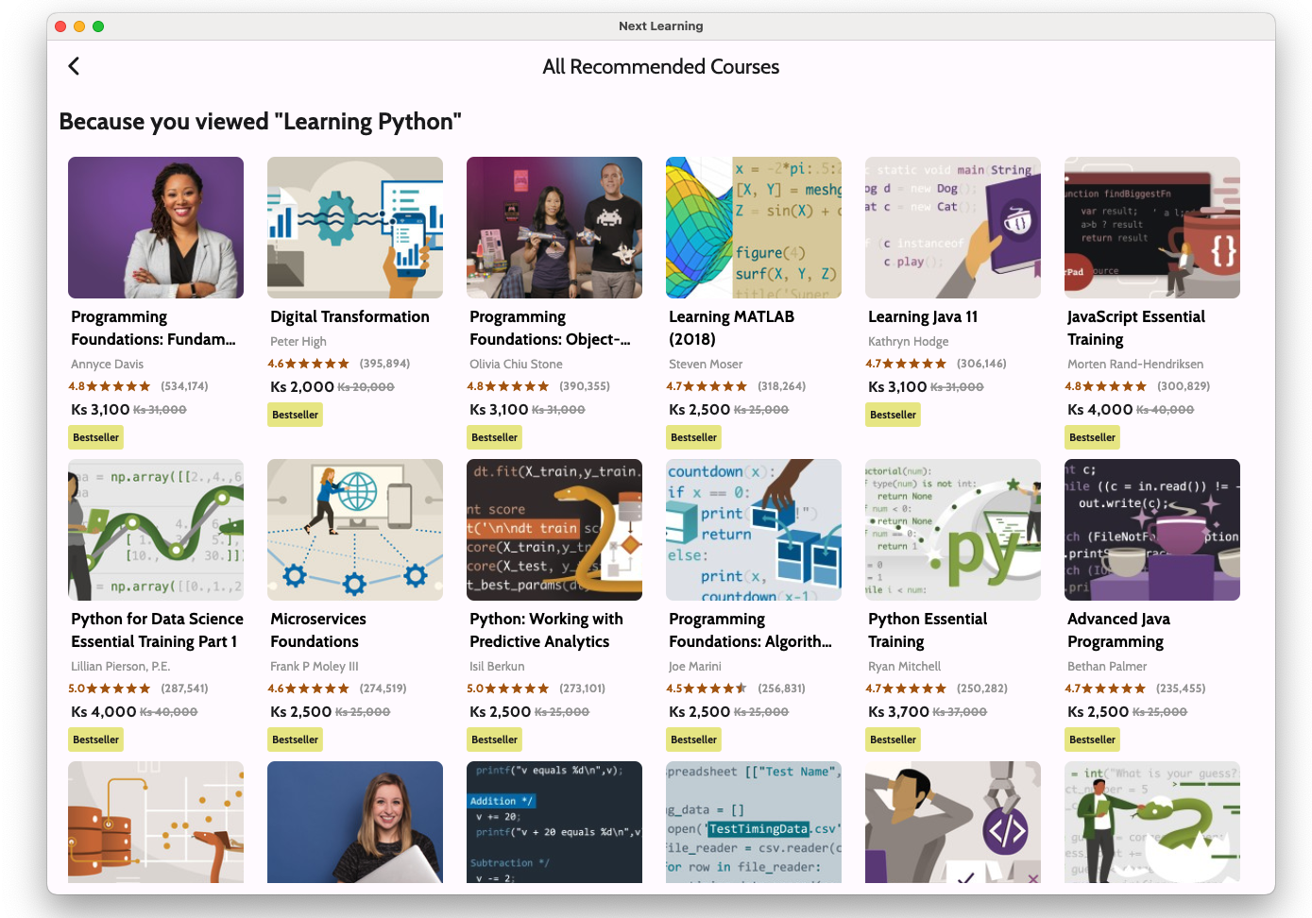Open Advanced Java Programming course title

click(x=1117, y=630)
